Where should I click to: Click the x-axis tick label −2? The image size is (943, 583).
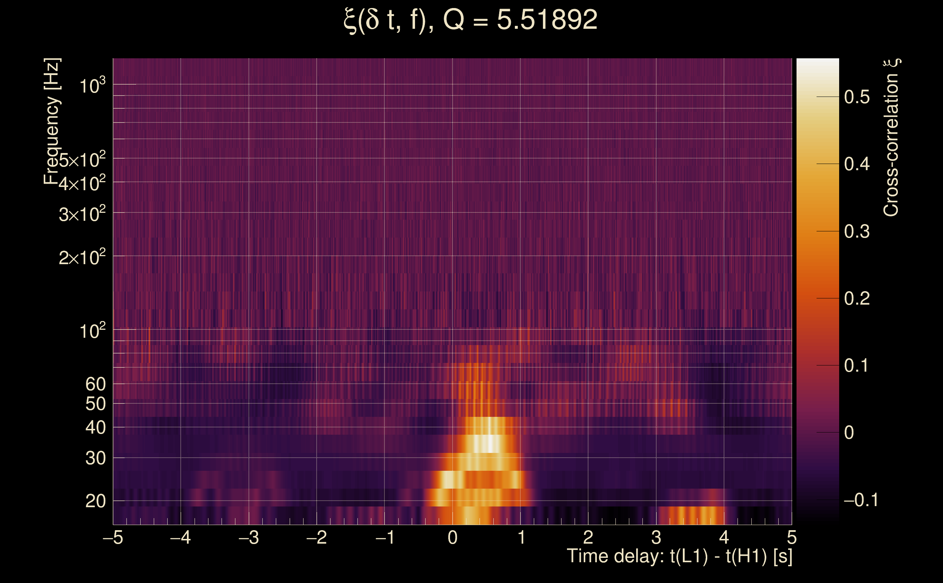coord(316,538)
